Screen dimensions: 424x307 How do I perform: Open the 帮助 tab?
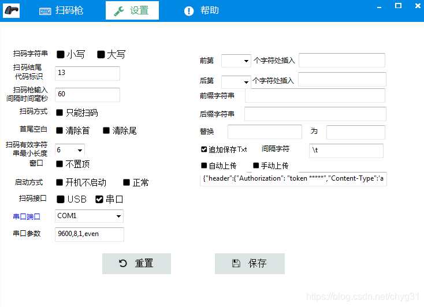(202, 10)
